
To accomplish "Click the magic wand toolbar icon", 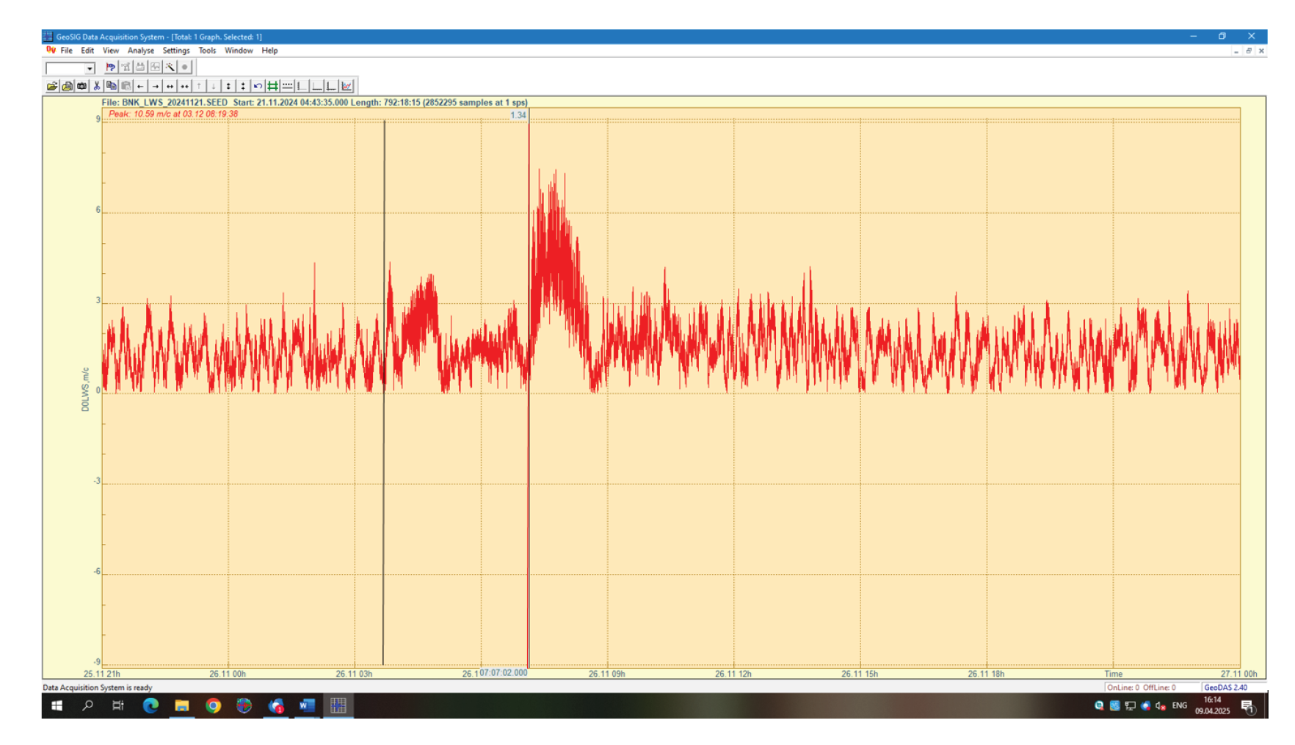I will click(170, 68).
